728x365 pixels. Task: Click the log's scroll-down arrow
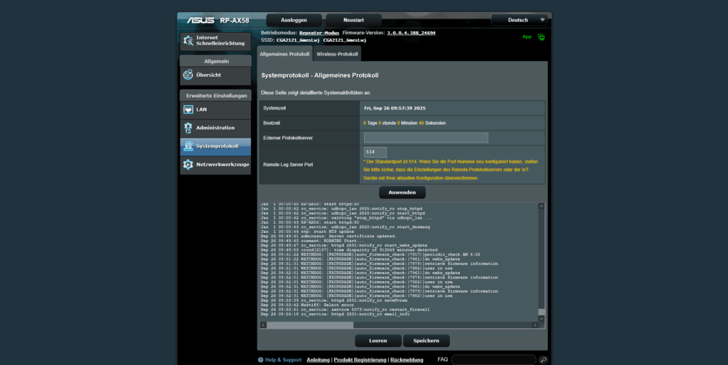click(541, 319)
